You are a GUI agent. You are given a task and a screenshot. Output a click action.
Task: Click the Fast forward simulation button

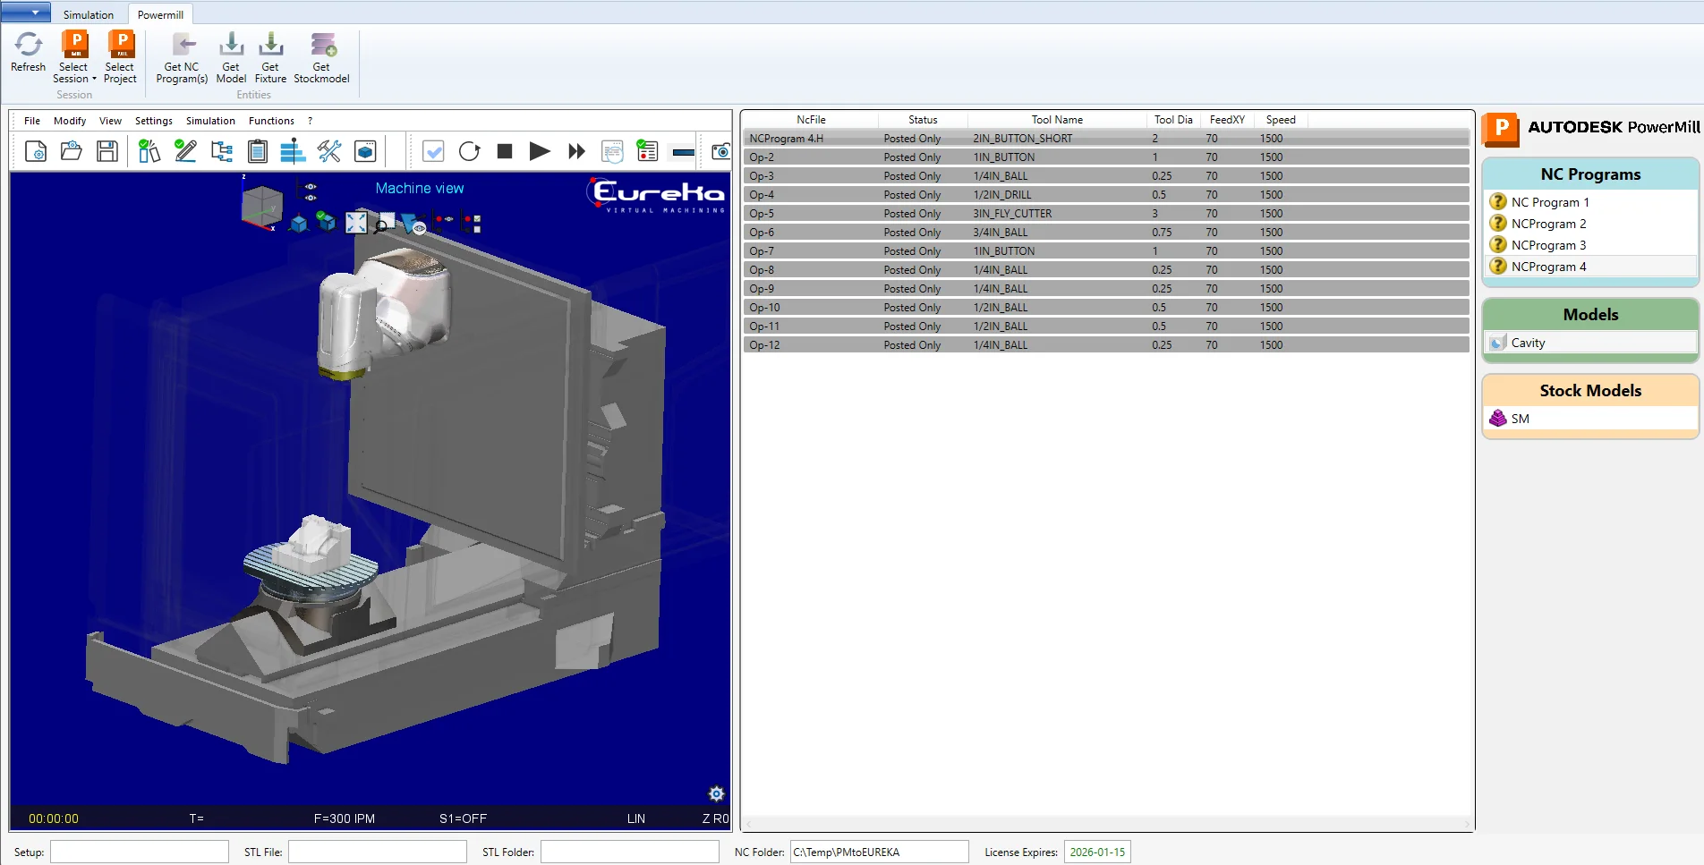[576, 151]
